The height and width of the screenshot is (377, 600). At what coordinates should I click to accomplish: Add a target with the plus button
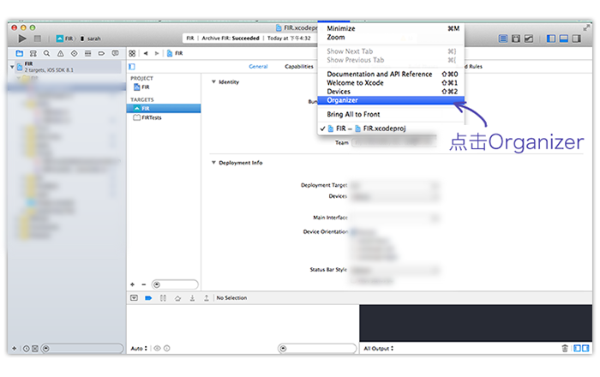click(132, 284)
